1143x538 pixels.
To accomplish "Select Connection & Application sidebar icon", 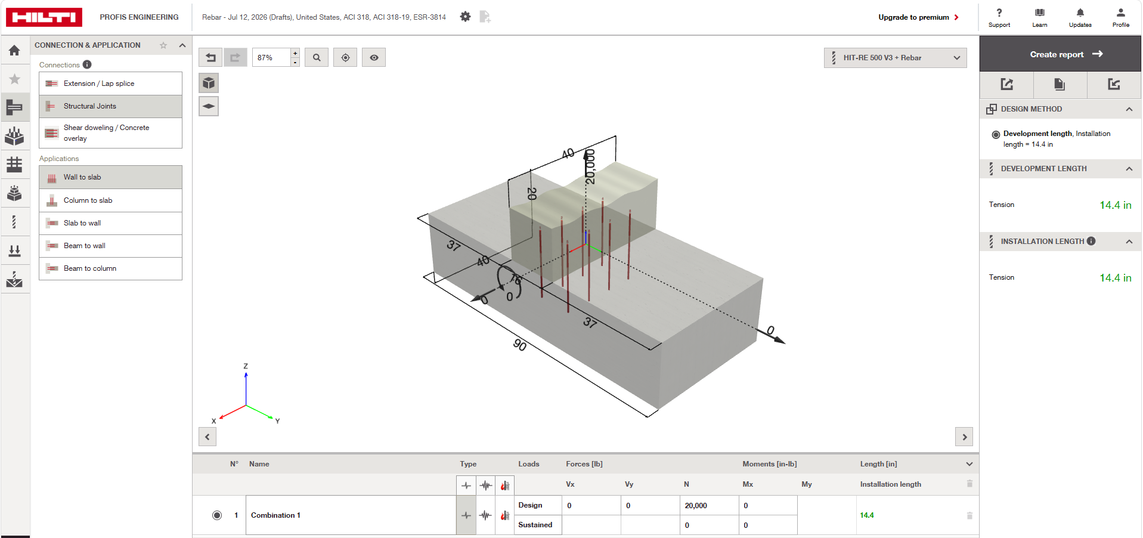I will click(15, 107).
